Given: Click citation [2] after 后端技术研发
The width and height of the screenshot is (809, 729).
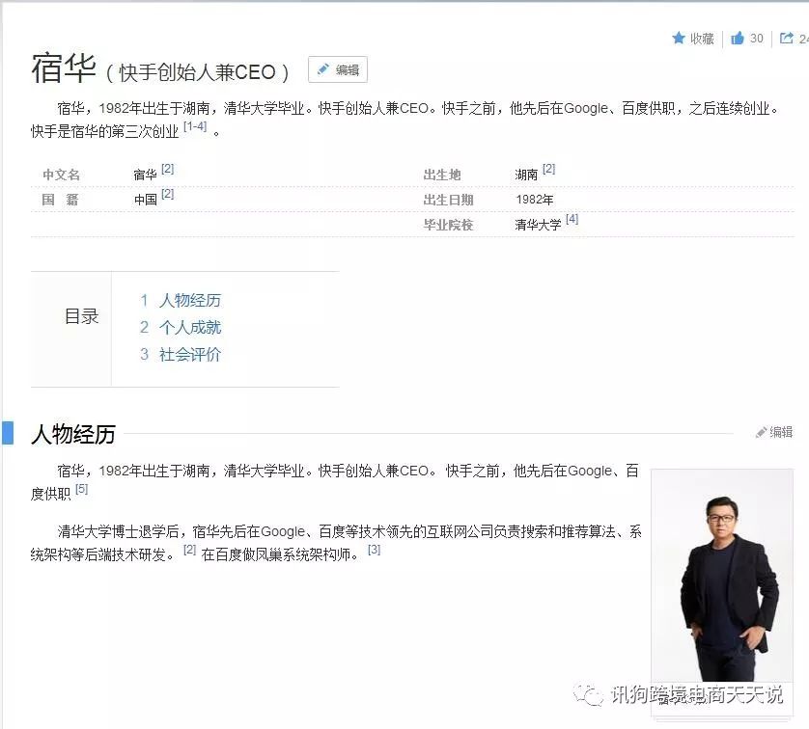Looking at the screenshot, I should tap(190, 551).
